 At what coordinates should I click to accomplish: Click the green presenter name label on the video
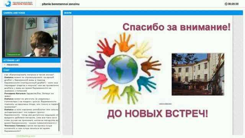tap(14, 54)
